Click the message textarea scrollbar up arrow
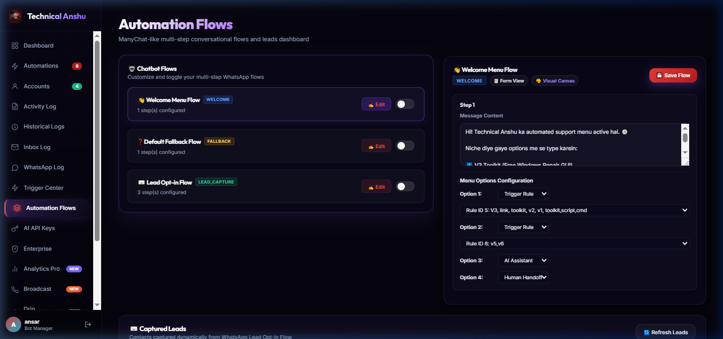Viewport: 723px width, 339px height. coord(685,128)
